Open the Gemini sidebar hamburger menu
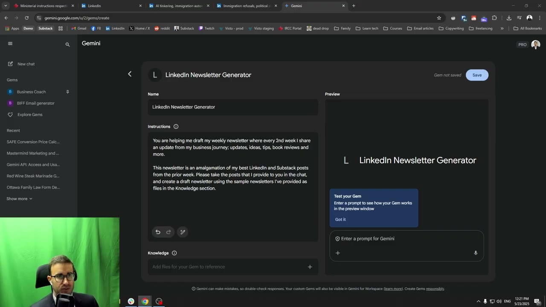546x307 pixels. [10, 43]
